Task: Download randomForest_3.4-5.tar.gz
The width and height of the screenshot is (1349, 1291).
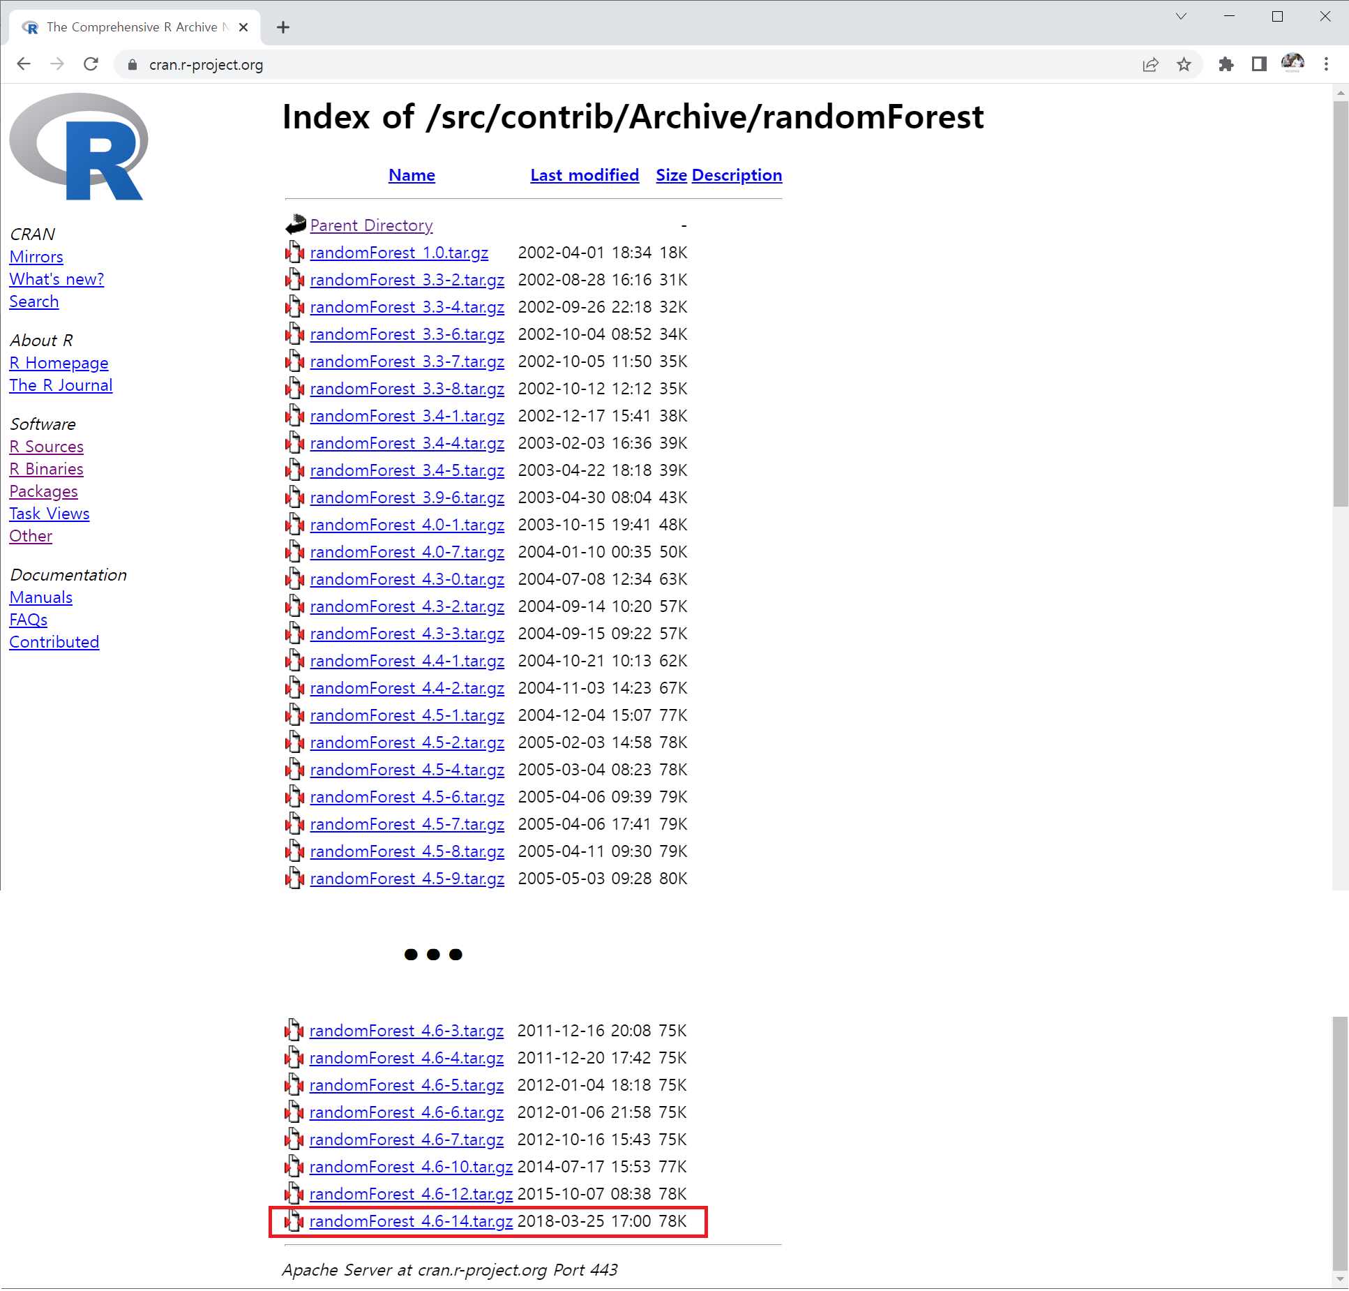Action: pos(407,470)
